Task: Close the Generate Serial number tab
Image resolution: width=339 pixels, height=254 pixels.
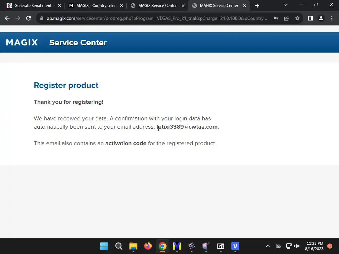Action: tap(60, 6)
